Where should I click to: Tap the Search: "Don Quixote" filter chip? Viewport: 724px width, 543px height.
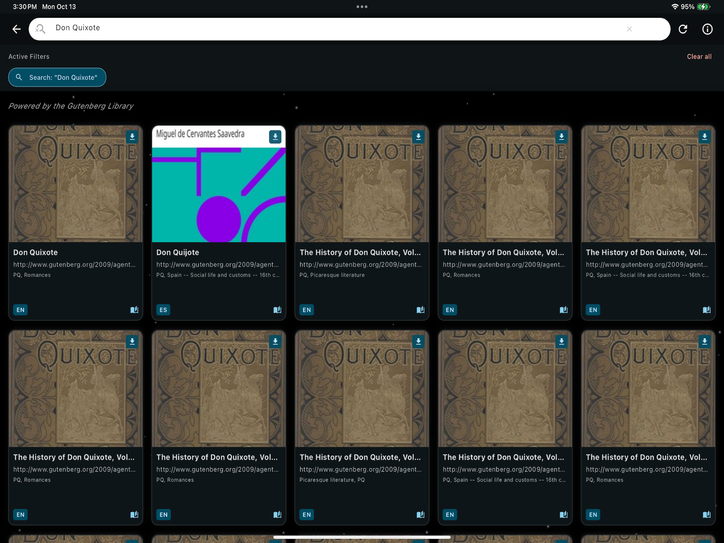pos(57,77)
